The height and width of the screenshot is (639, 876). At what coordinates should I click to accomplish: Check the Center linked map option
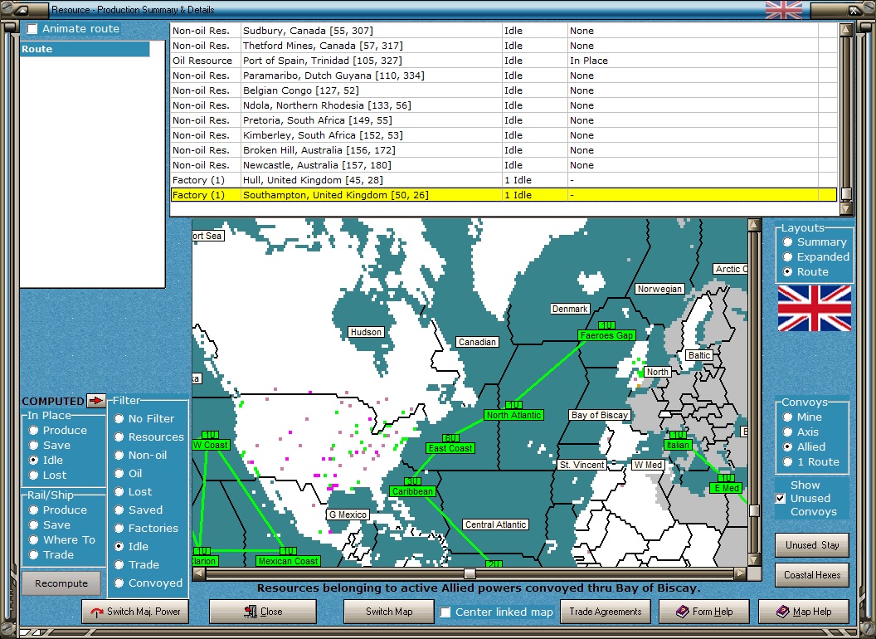[x=445, y=612]
